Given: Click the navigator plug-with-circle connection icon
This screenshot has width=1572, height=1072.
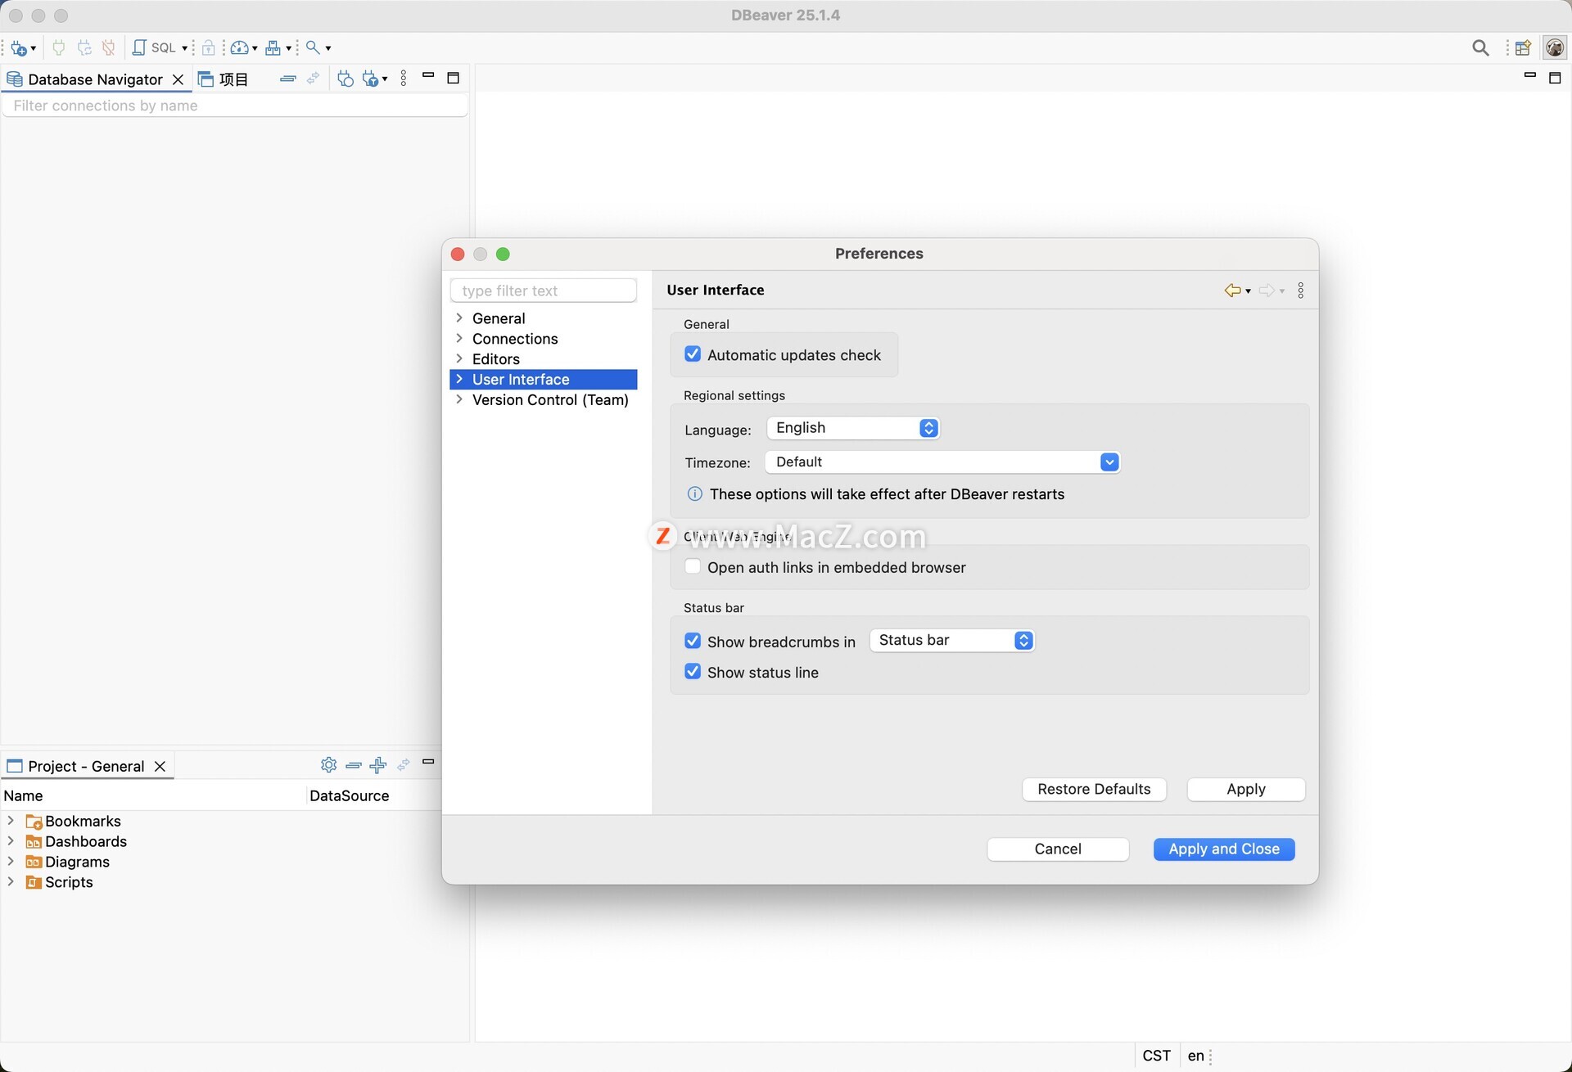Looking at the screenshot, I should tap(346, 79).
